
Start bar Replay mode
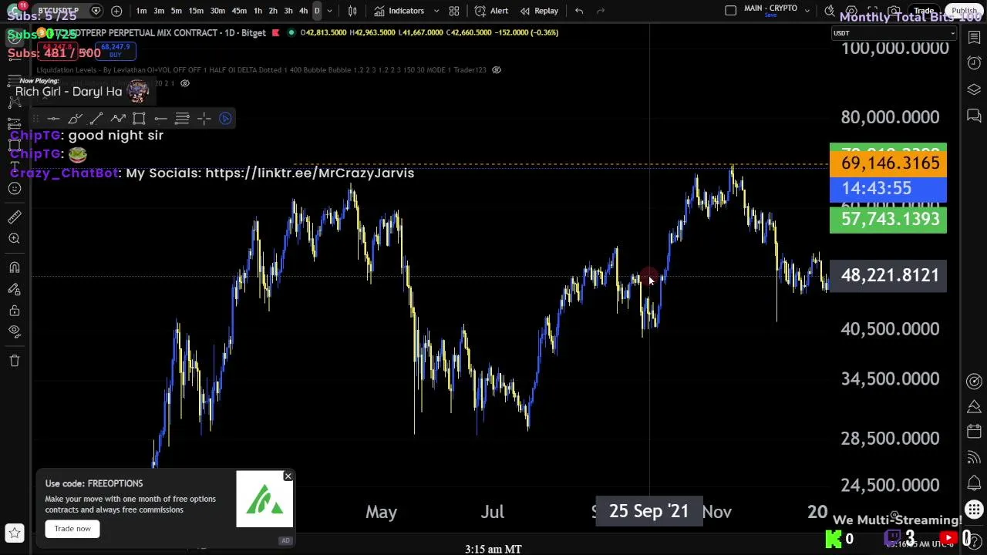[539, 11]
